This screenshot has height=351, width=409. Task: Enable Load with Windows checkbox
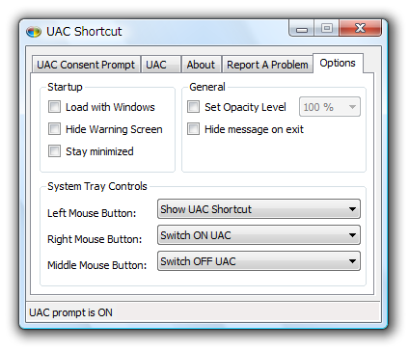(x=54, y=107)
